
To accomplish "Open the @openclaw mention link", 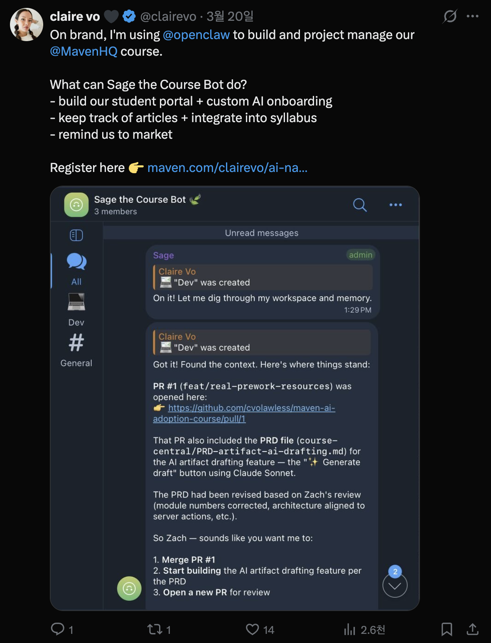I will coord(196,35).
